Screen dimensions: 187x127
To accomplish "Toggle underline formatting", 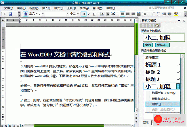I will pyautogui.click(x=94, y=14).
